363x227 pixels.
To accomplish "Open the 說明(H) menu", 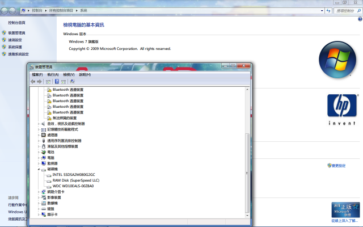I will coord(85,74).
